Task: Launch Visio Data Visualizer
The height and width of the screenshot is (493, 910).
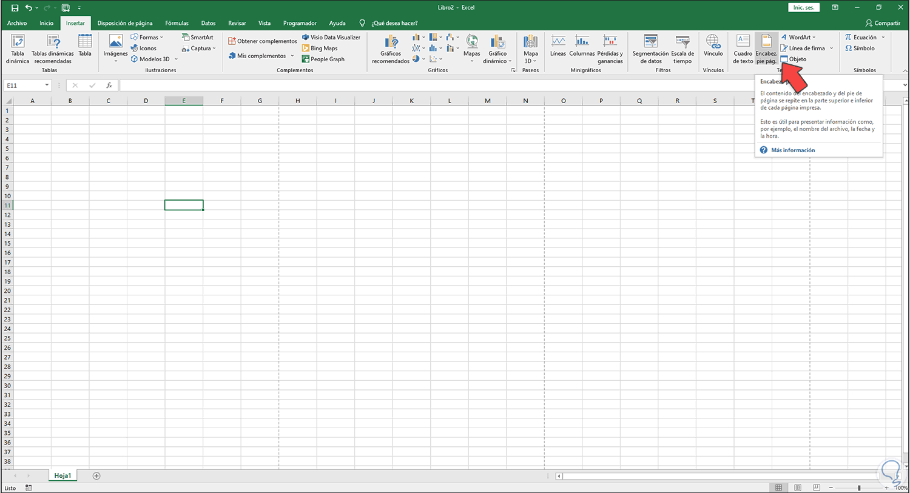Action: click(331, 38)
